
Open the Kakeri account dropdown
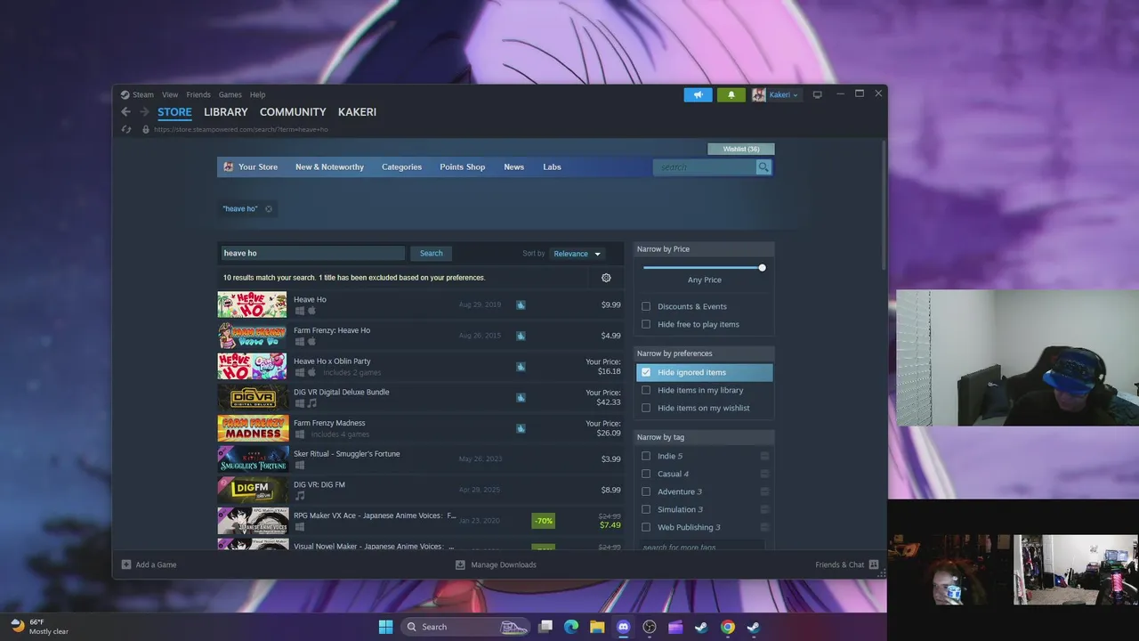coord(776,94)
